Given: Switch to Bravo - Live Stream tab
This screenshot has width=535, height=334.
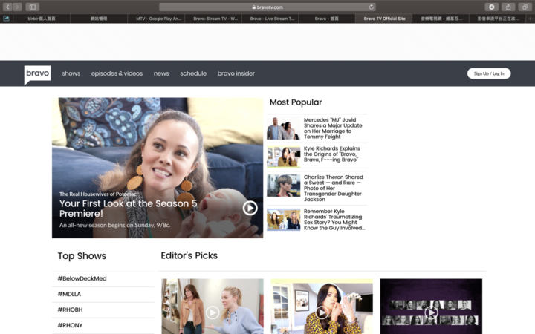Looking at the screenshot, I should 270,19.
